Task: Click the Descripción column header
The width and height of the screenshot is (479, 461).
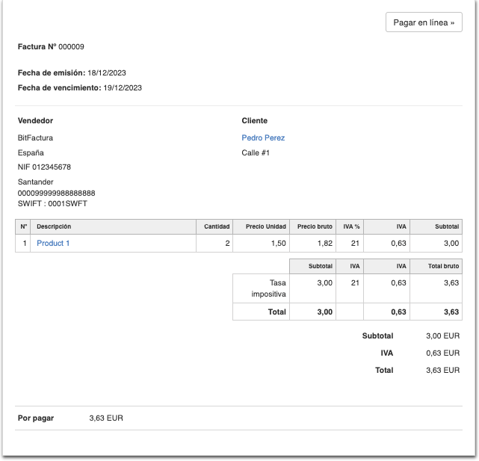Action: [x=54, y=226]
